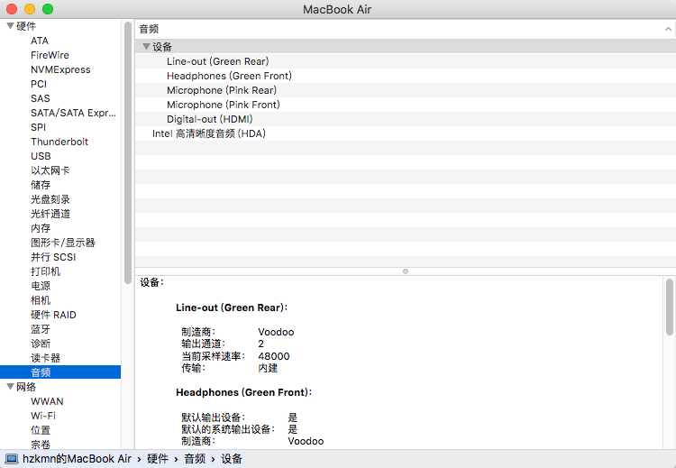
Task: Select 位置 in the sidebar
Action: click(x=41, y=430)
